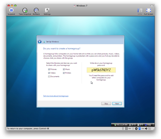The height and width of the screenshot is (139, 161).
Task: Open IME Help
Action: [148, 125]
